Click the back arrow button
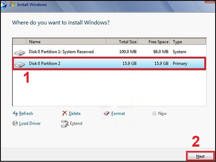 3,5
